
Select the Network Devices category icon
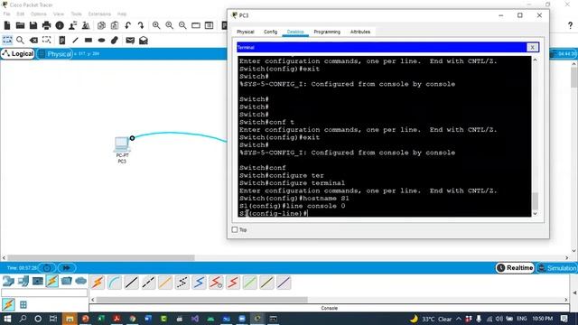point(8,281)
